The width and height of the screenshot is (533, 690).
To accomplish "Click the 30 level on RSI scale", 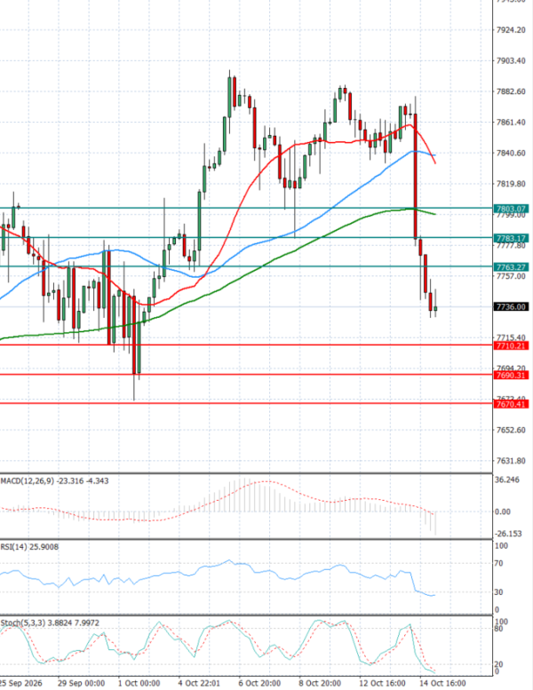I will (x=498, y=592).
